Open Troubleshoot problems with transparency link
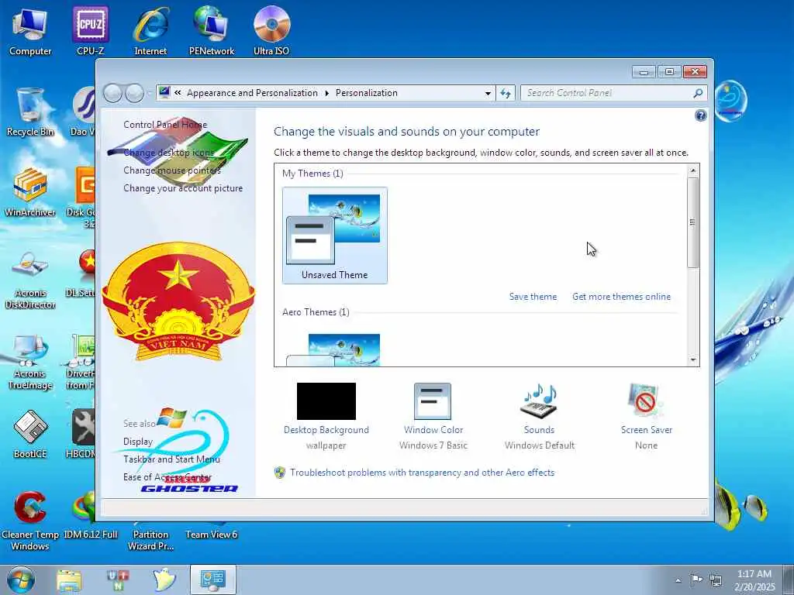This screenshot has width=794, height=595. (423, 472)
